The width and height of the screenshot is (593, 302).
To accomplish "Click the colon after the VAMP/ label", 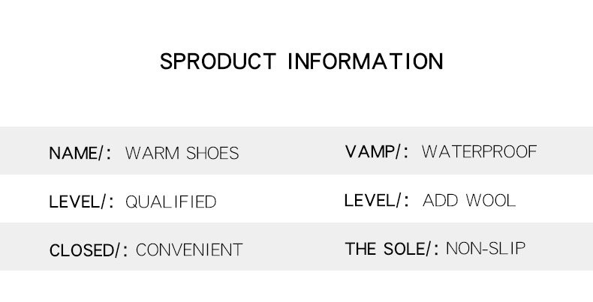I will coord(406,154).
